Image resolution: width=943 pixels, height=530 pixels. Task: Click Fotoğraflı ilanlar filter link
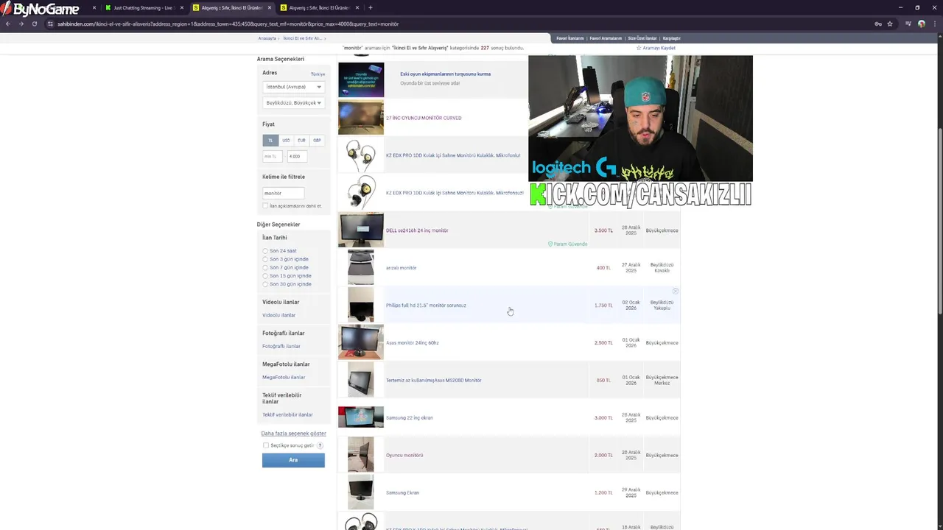(x=281, y=346)
